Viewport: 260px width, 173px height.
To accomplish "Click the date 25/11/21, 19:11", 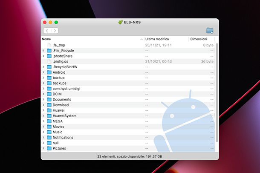I will coord(159,45).
